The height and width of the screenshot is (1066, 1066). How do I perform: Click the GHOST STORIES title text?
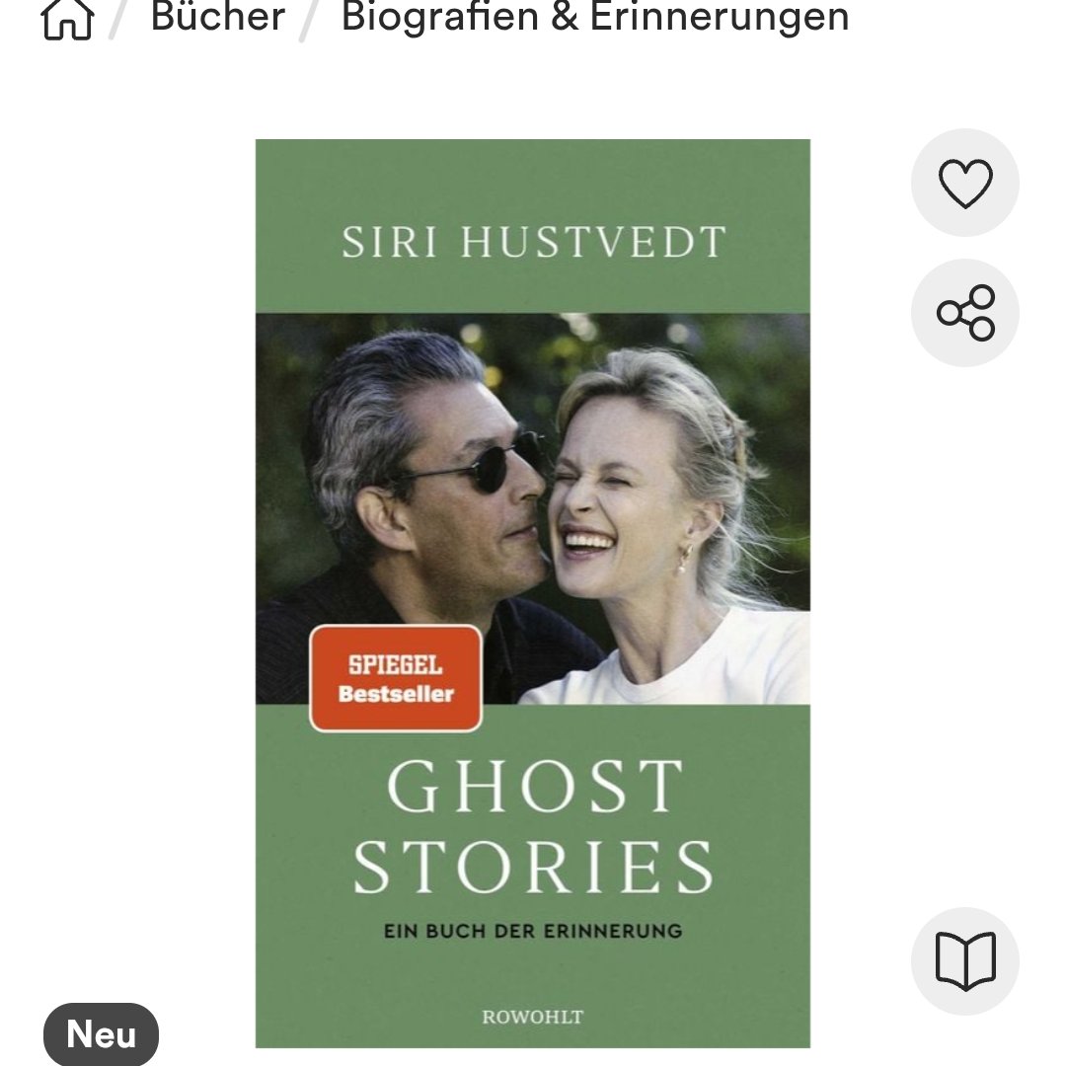pos(534,826)
